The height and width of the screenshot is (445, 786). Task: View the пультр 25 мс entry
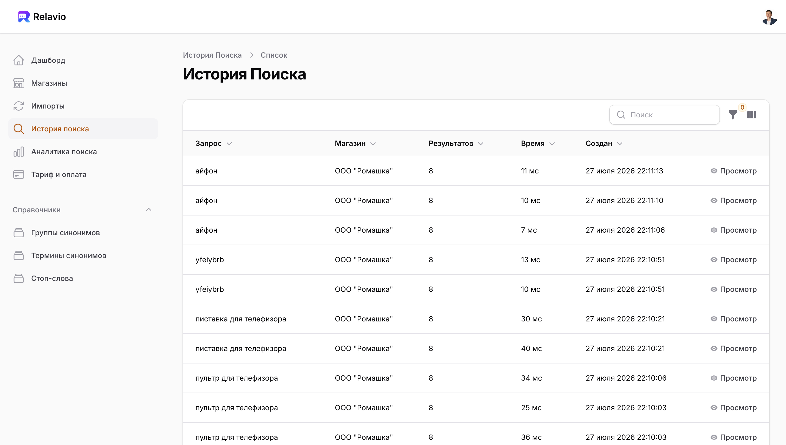(733, 408)
